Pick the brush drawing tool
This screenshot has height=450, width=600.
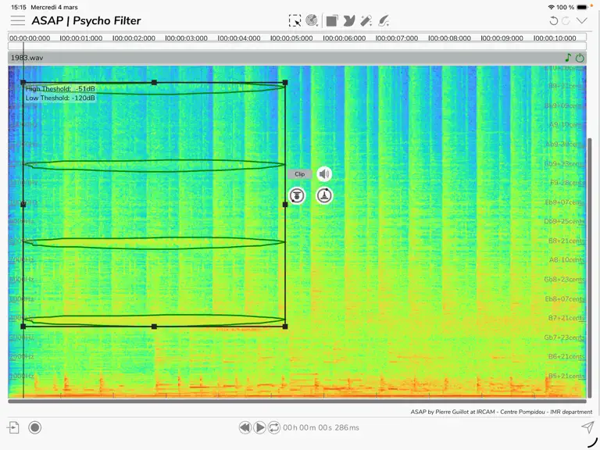click(384, 20)
